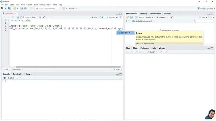
Task: Open the (Top Level) scope selector
Action: 17,70
